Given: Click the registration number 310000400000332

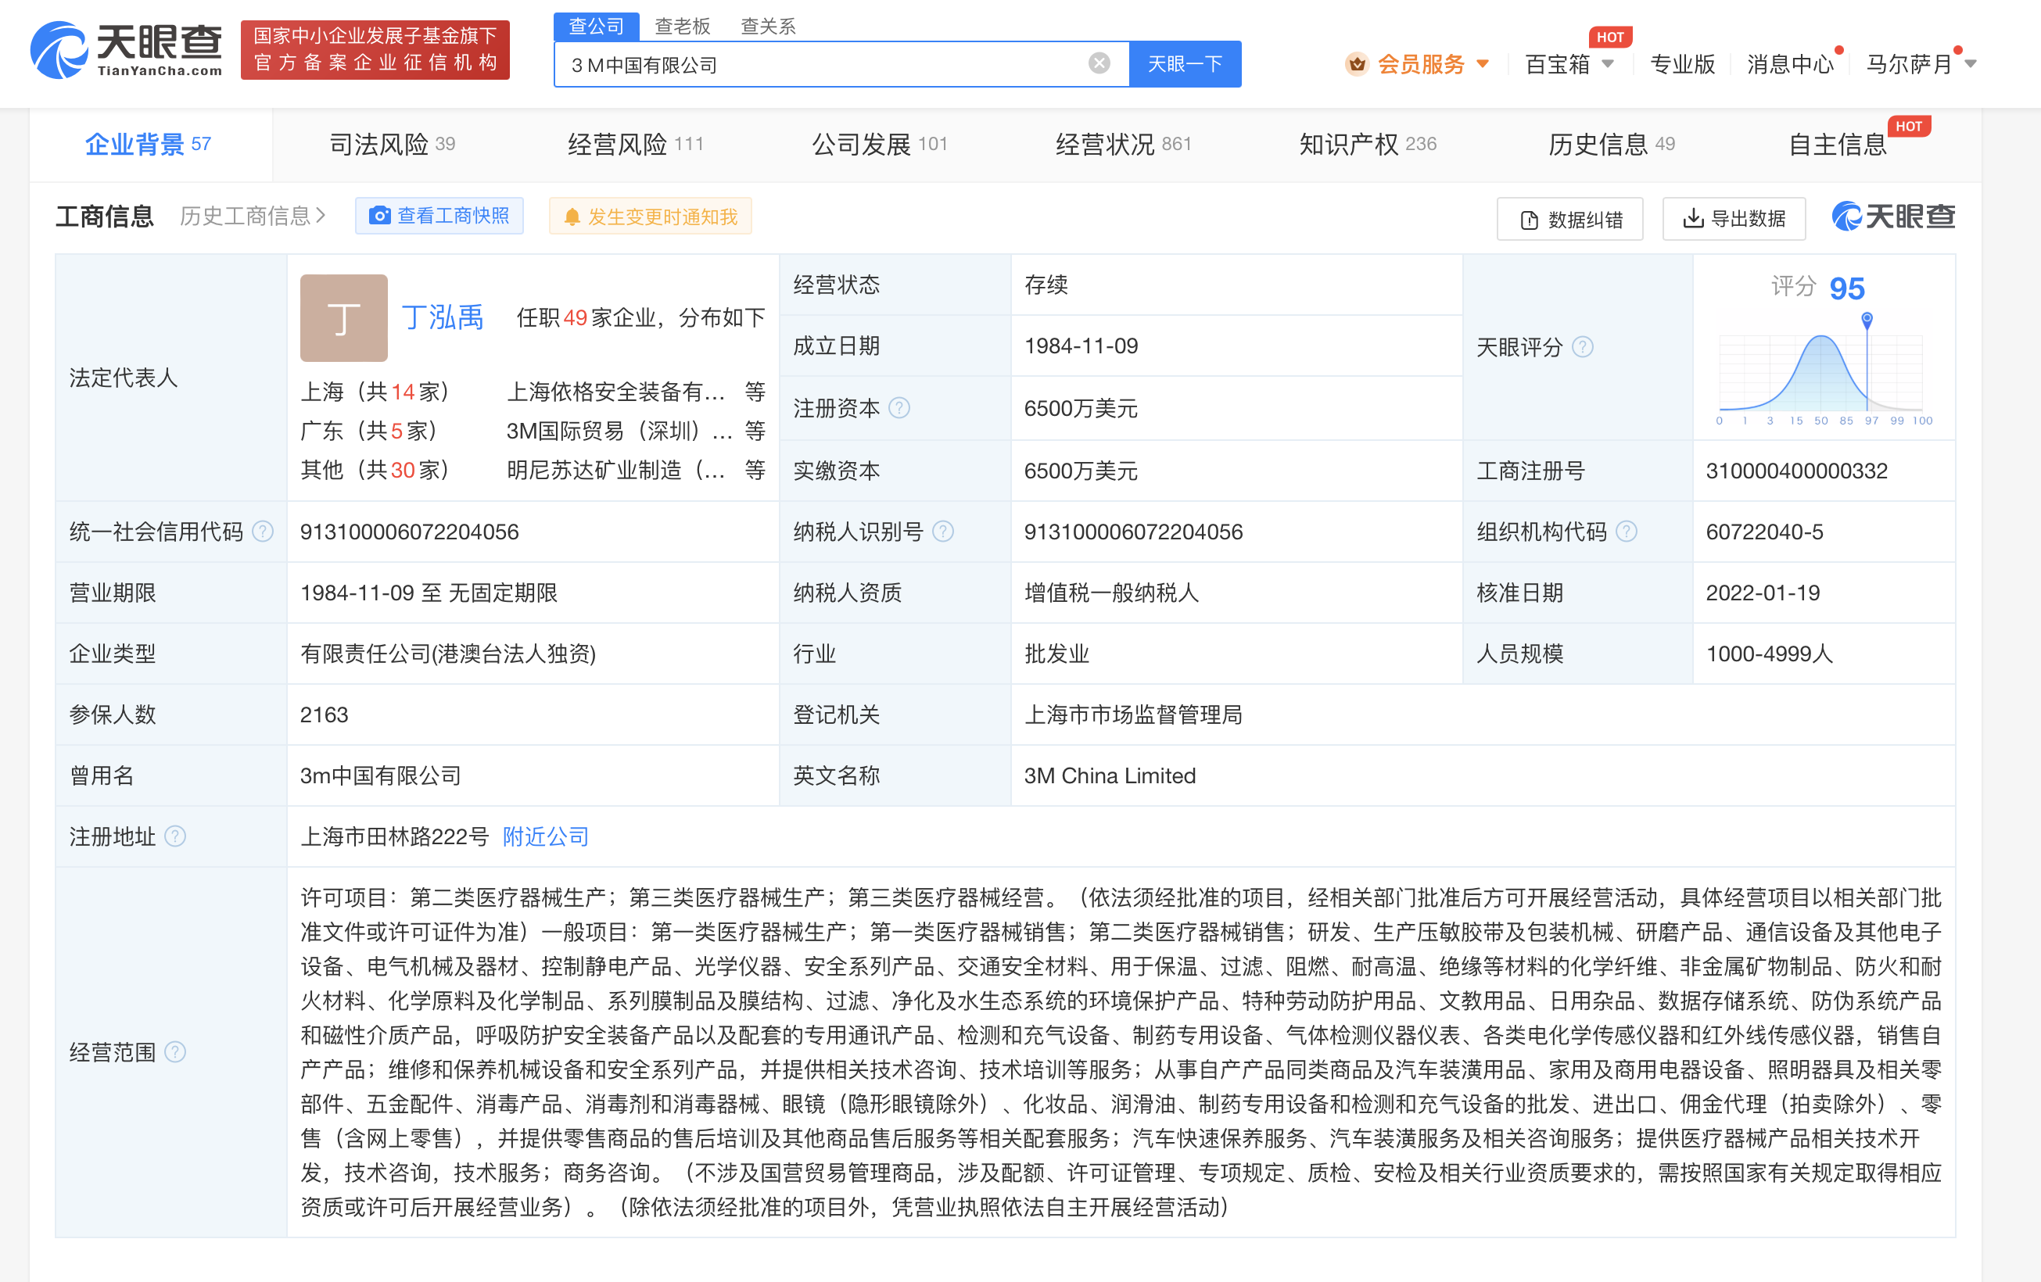Looking at the screenshot, I should coord(1796,471).
